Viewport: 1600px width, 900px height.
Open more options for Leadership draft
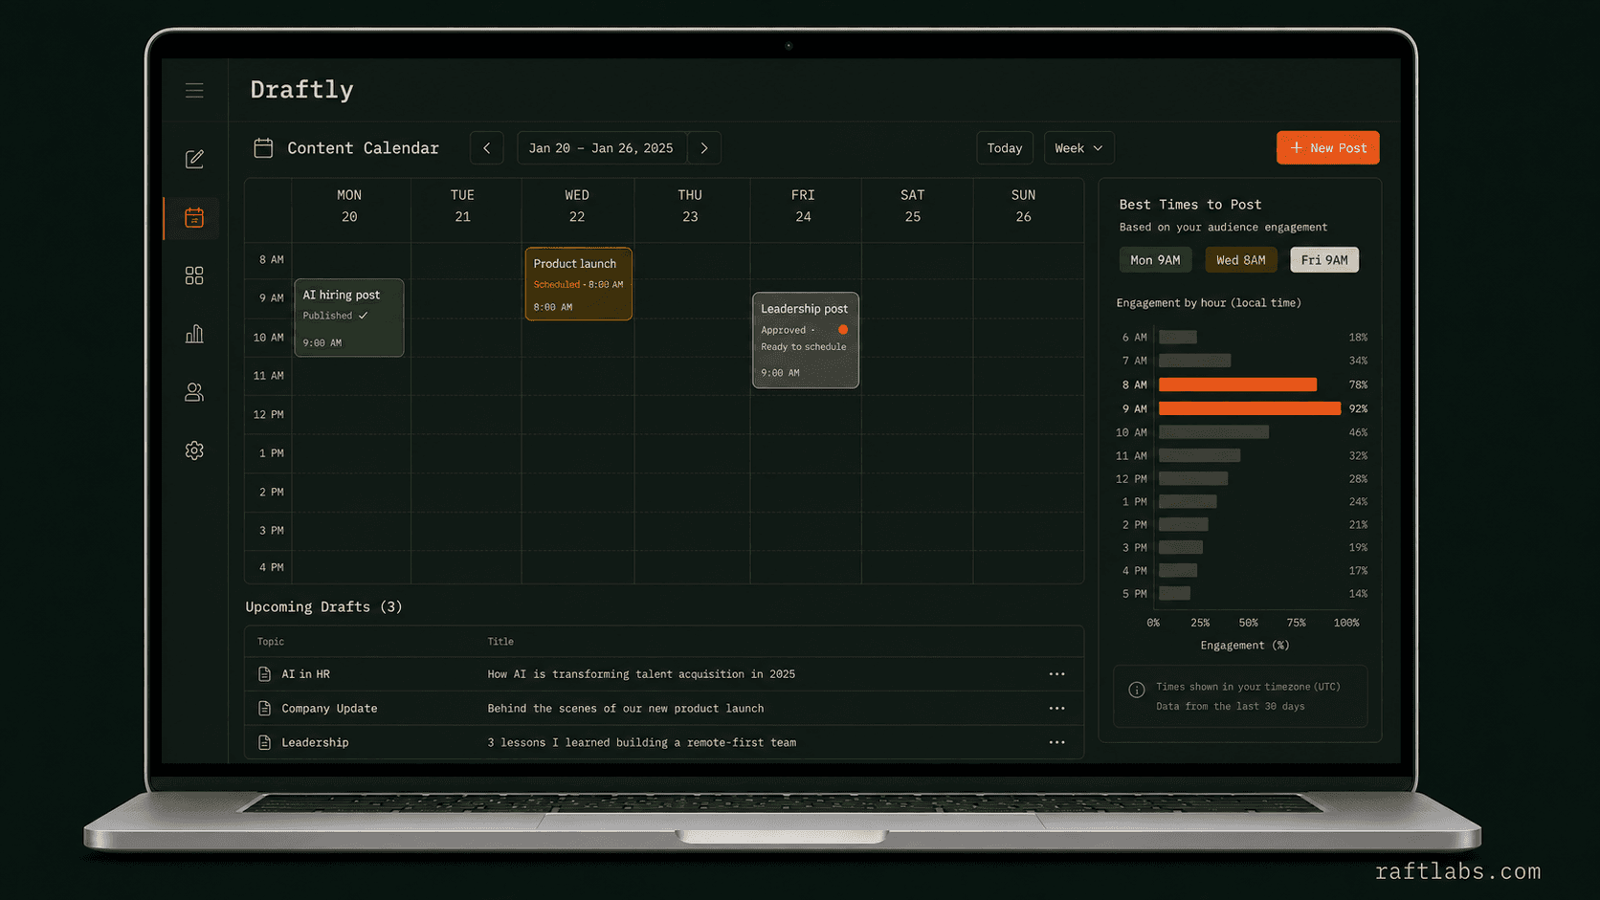click(x=1056, y=742)
